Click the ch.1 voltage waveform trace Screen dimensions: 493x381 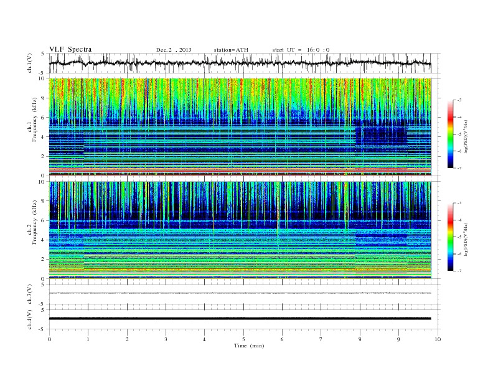(x=240, y=63)
